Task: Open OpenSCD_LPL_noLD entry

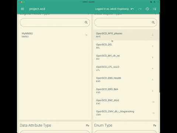Action: [x=126, y=68]
